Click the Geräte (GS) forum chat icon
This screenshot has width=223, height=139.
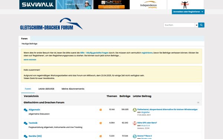pos(26,136)
